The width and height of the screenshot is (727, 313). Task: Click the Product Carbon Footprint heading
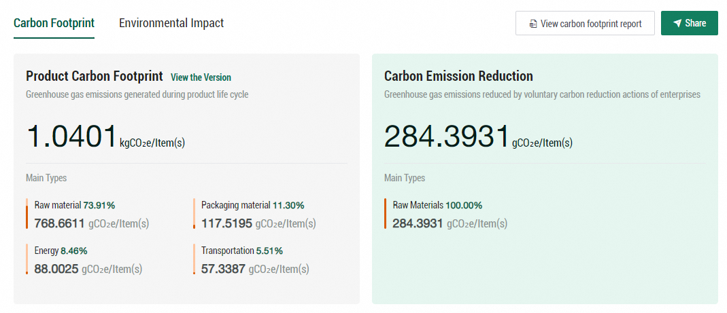(94, 76)
